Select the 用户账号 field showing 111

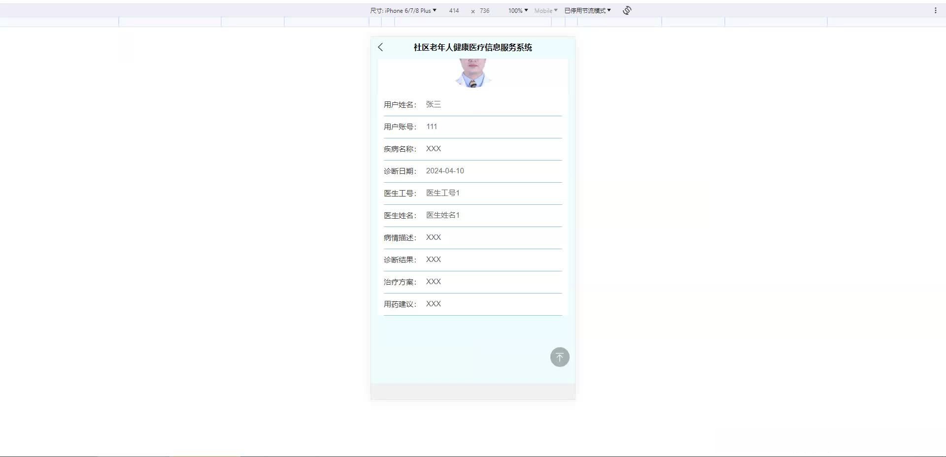pyautogui.click(x=432, y=127)
